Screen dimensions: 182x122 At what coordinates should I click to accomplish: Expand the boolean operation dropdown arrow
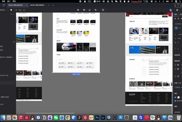click(x=98, y=10)
